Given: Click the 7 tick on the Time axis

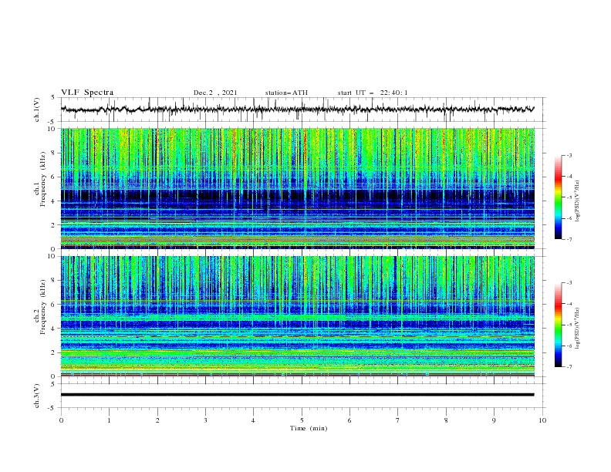Looking at the screenshot, I should click(x=398, y=420).
